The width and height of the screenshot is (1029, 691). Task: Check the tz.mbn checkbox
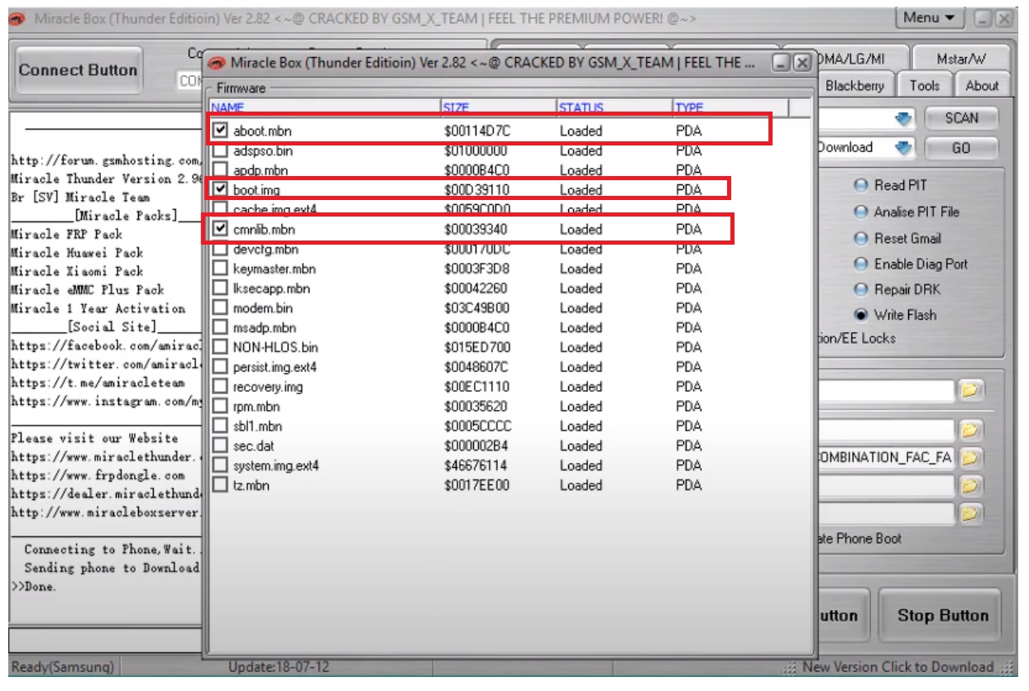220,484
